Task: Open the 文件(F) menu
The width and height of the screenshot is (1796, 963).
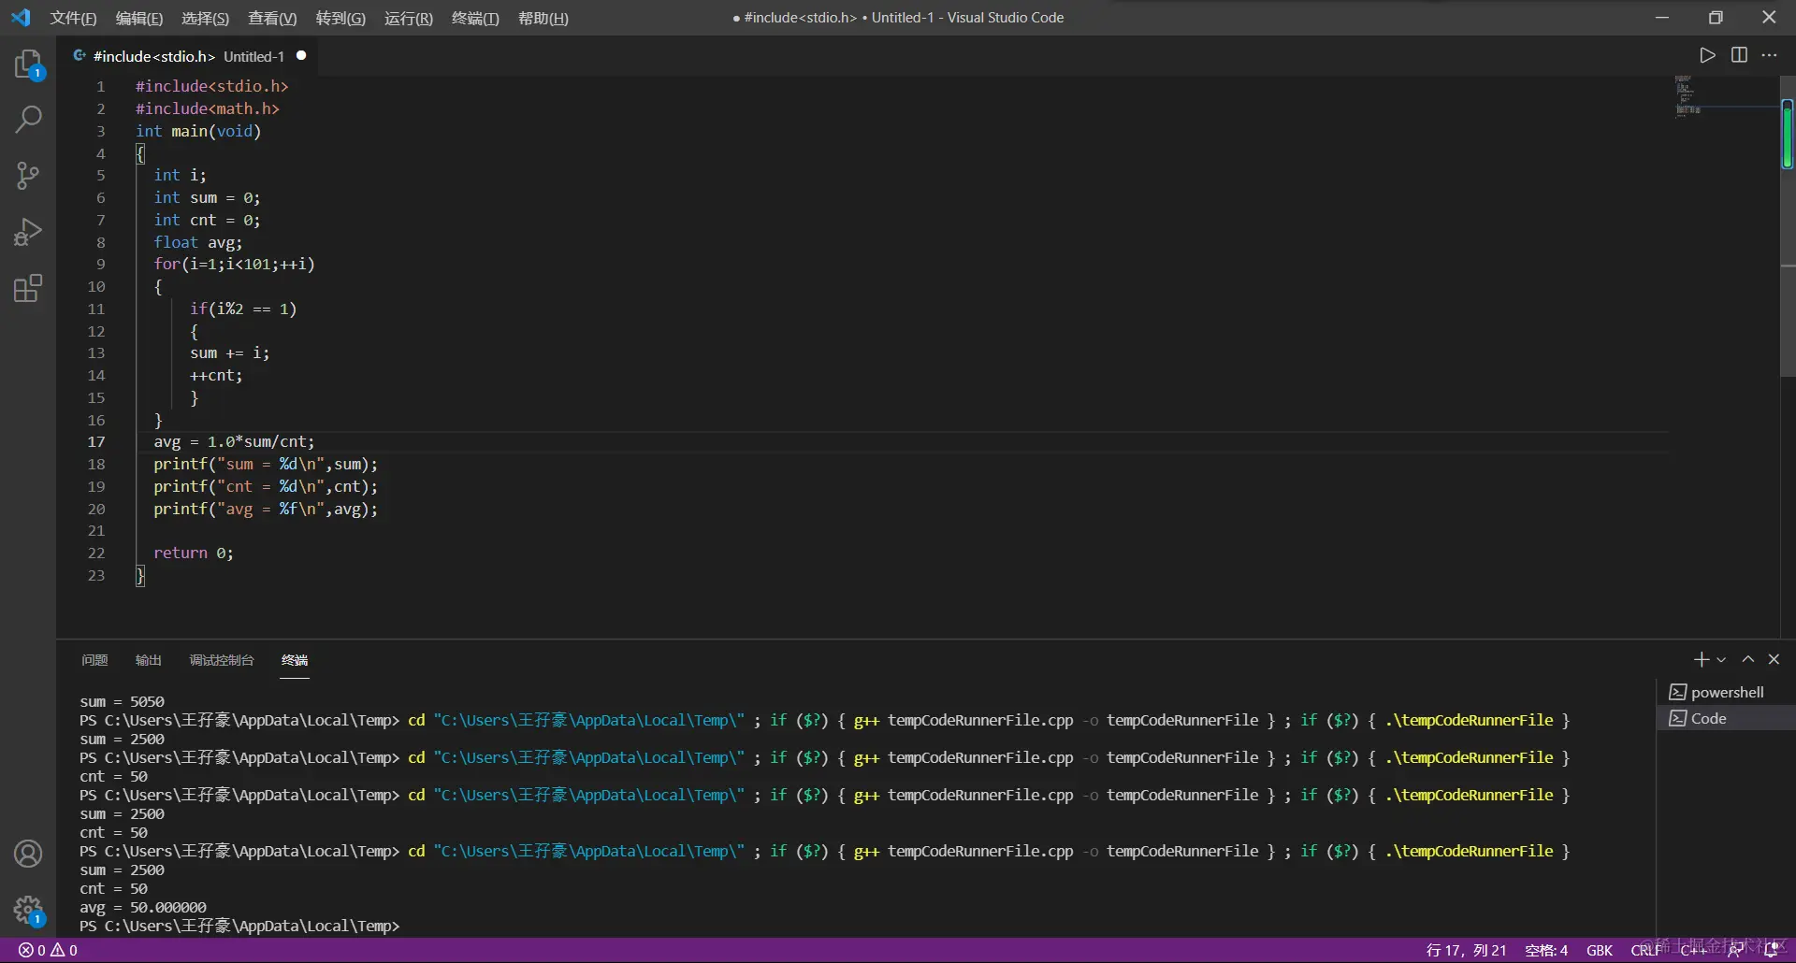Action: tap(73, 18)
